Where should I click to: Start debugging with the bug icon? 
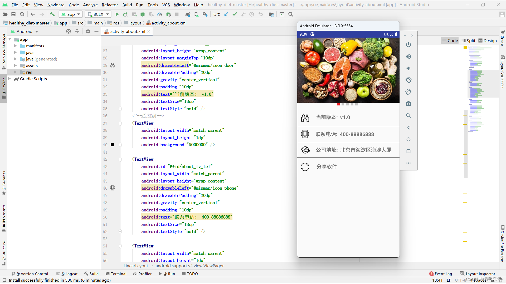click(x=142, y=14)
